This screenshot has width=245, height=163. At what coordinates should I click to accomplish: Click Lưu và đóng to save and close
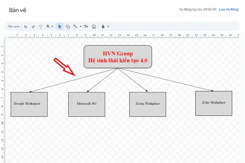(229, 9)
